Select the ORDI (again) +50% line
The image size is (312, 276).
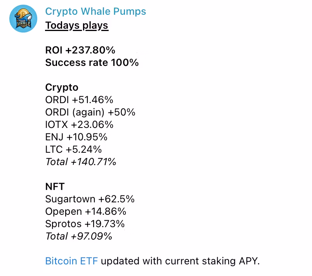(90, 112)
